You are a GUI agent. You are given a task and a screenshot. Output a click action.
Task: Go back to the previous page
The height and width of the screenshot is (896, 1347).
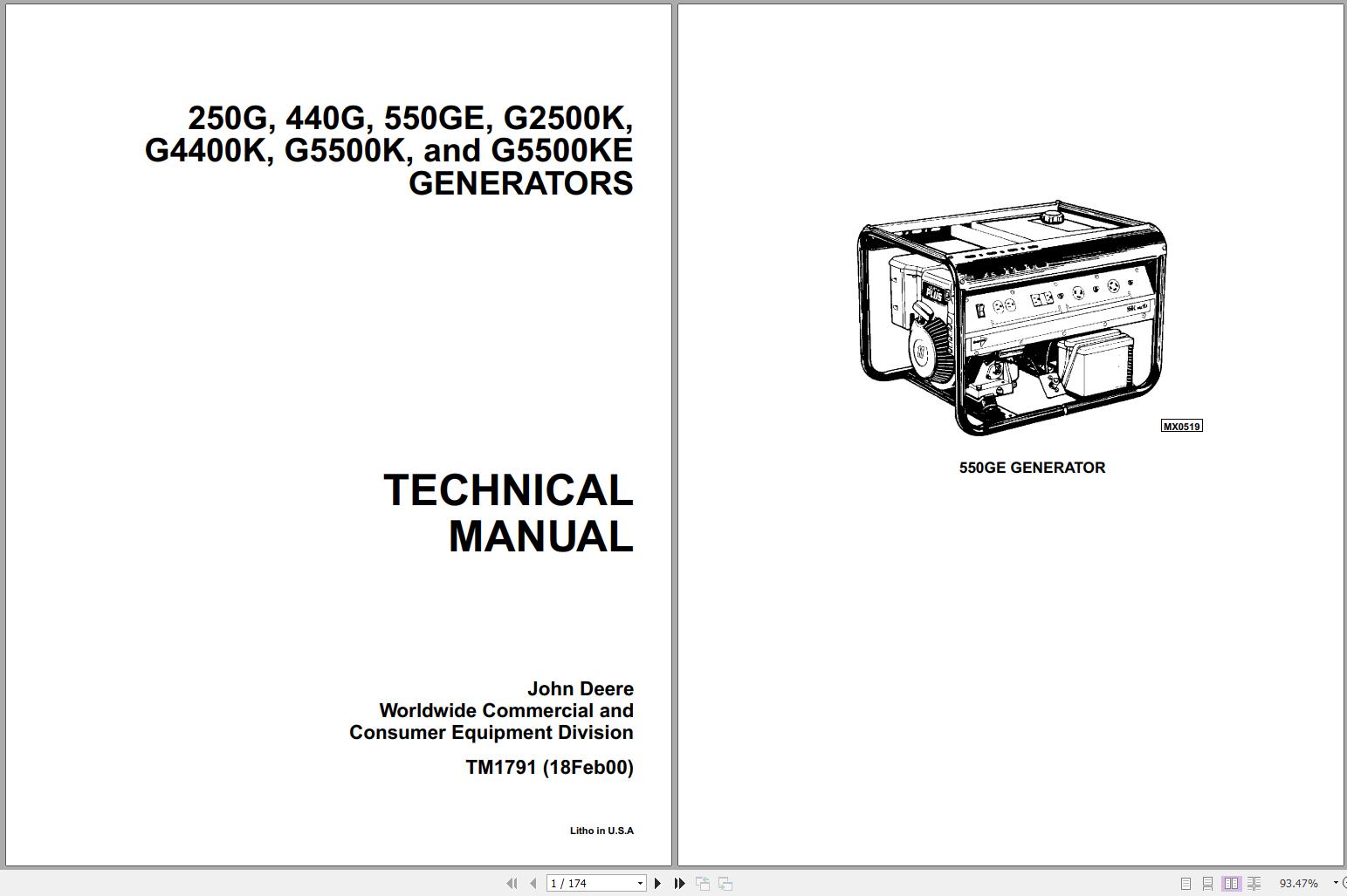click(533, 883)
